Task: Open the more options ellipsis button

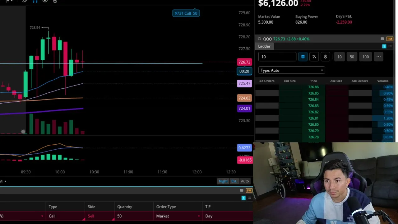Action: [x=378, y=57]
